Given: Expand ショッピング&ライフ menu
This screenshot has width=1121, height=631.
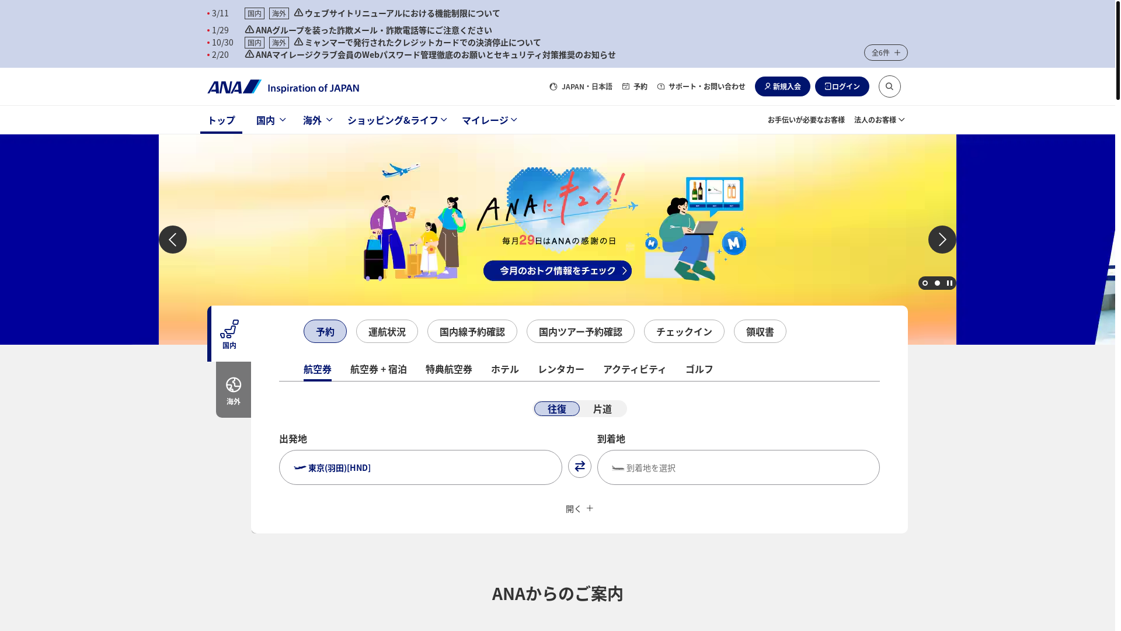Looking at the screenshot, I should (x=397, y=120).
